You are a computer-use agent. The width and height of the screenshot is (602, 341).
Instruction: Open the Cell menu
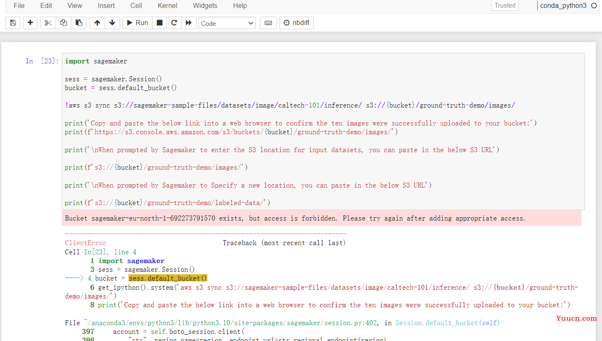click(136, 6)
